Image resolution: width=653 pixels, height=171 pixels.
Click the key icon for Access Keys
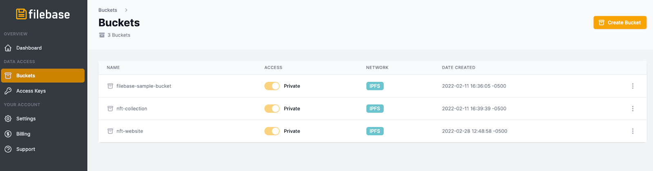pyautogui.click(x=8, y=91)
